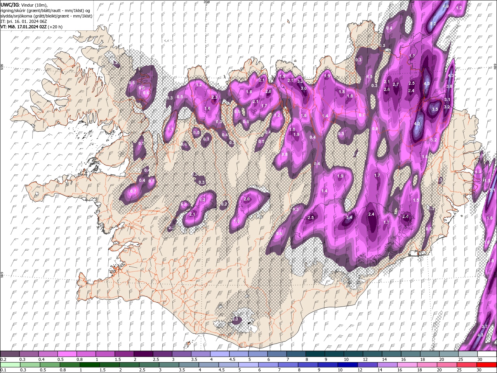Select upper scale pale grey swatch at 25
The image size is (497, 373).
pyautogui.click(x=468, y=354)
